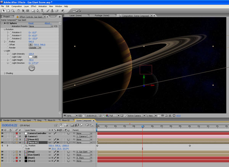Select the Eraser tool
Screen dimensions: 229x167
tap(56, 11)
